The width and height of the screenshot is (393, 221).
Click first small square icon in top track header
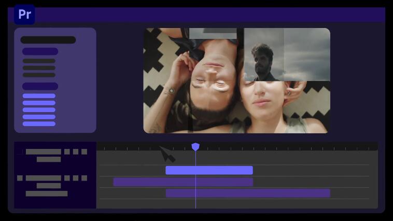pos(67,151)
